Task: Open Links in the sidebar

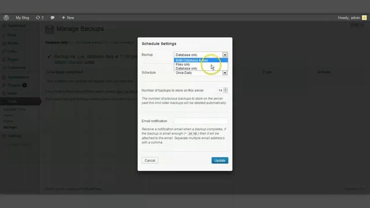Action: click(12, 51)
